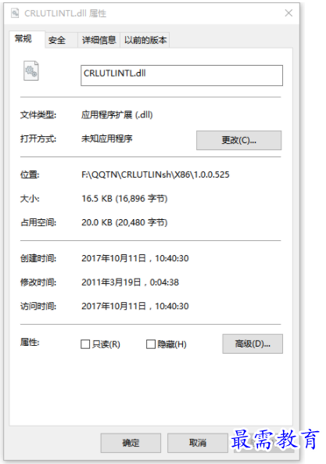Image resolution: width=326 pixels, height=464 pixels.
Task: Cancel with the 取消 button
Action: [x=198, y=443]
